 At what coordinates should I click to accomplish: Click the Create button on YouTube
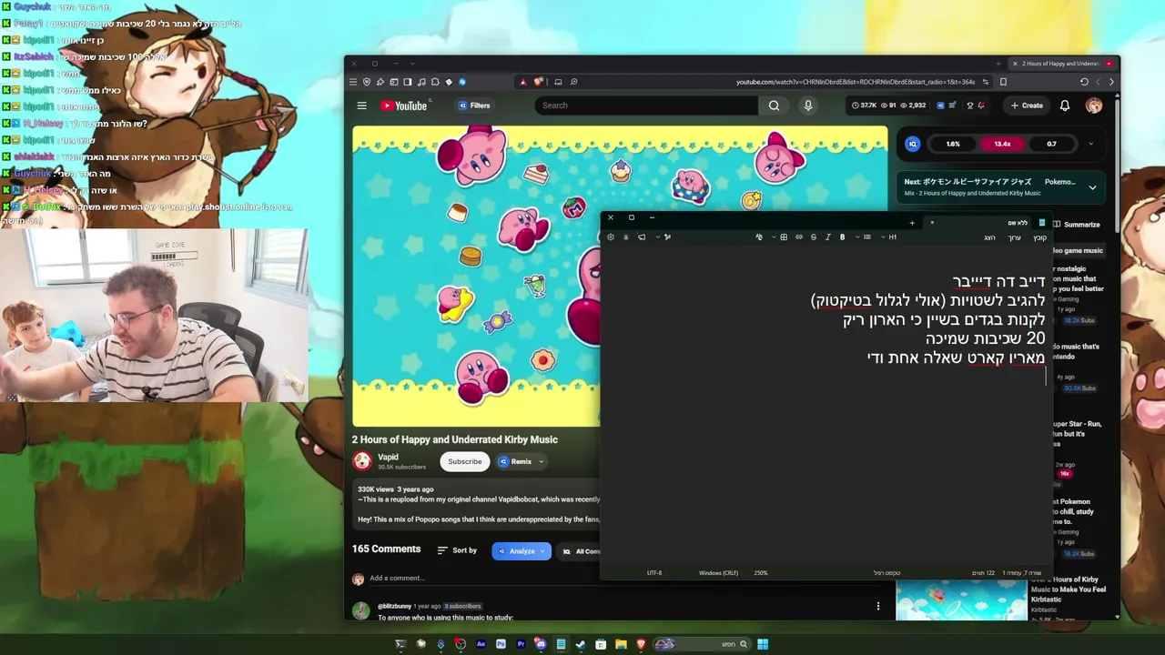click(x=1027, y=106)
